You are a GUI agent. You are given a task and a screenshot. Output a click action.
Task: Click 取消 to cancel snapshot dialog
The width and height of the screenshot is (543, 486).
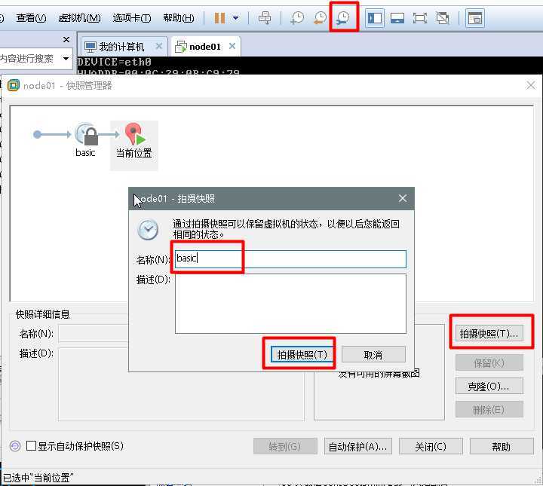click(373, 355)
